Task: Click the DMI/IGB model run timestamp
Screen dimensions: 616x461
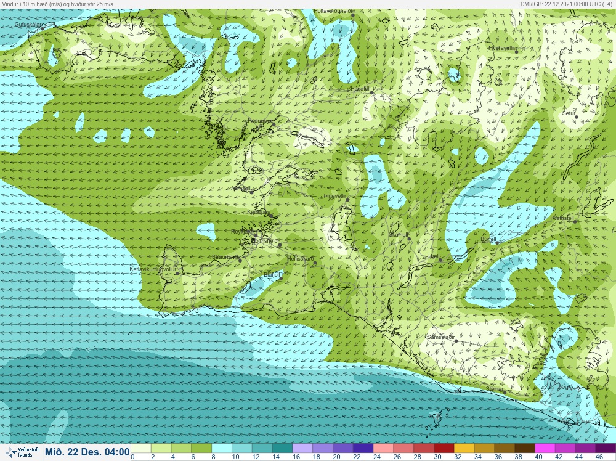Action: click(565, 4)
